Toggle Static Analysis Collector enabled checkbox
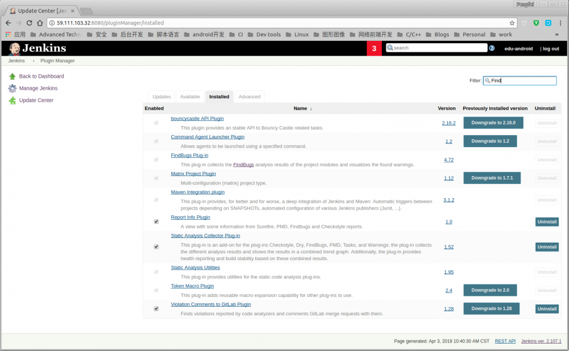The image size is (569, 351). [156, 246]
